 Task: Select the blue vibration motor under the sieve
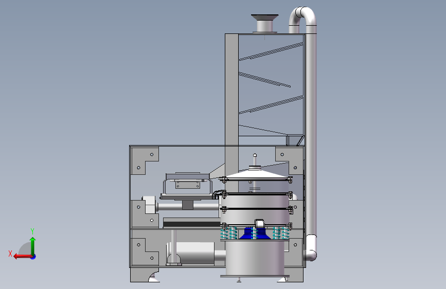[x=255, y=233]
